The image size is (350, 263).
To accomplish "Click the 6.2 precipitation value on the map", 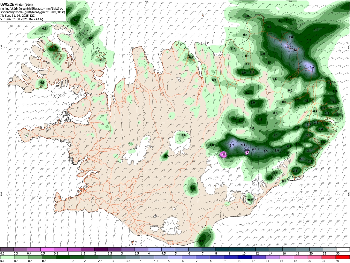I will (312, 68).
